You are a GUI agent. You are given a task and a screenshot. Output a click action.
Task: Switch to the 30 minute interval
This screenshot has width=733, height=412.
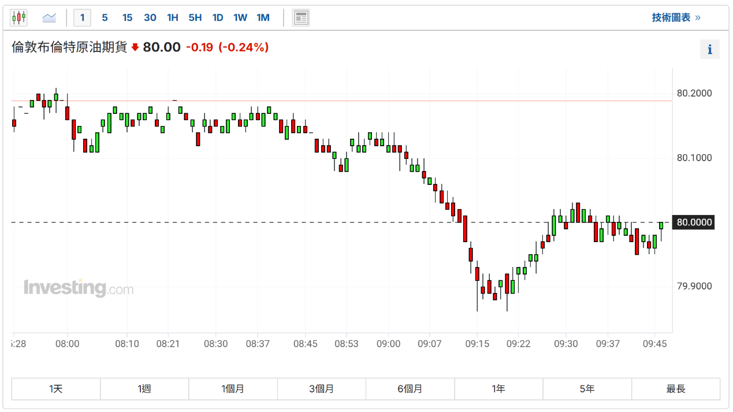[x=150, y=18]
